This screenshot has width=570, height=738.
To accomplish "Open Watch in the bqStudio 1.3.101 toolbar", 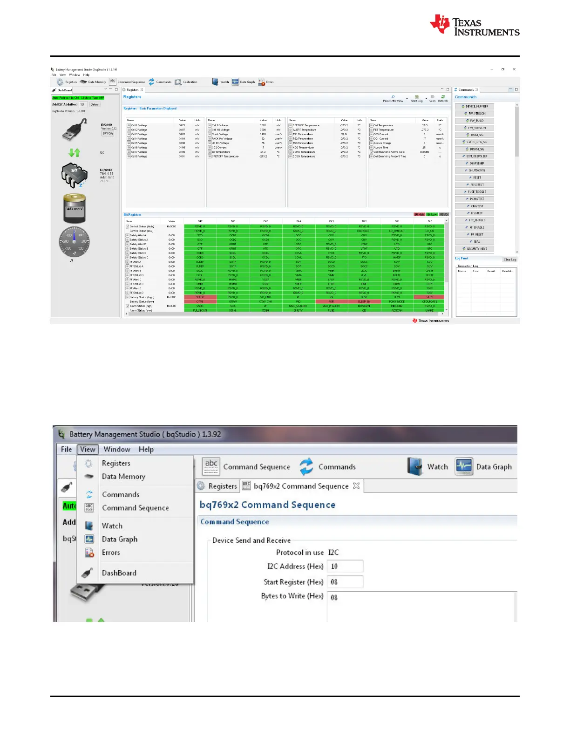I will tap(221, 82).
